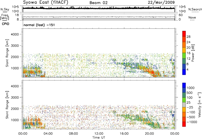Click the "04:00" time axis label
Viewport: 202px width, 139px height.
[48, 134]
